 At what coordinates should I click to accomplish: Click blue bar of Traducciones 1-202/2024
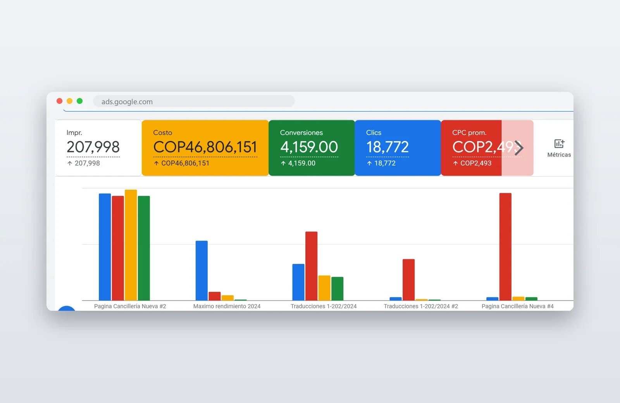click(x=298, y=282)
